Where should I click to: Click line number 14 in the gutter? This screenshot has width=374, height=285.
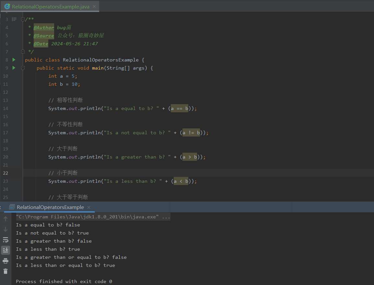(x=6, y=108)
